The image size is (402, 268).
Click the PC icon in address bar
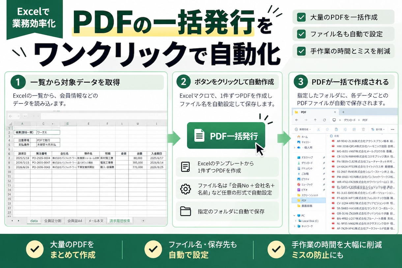[334, 120]
